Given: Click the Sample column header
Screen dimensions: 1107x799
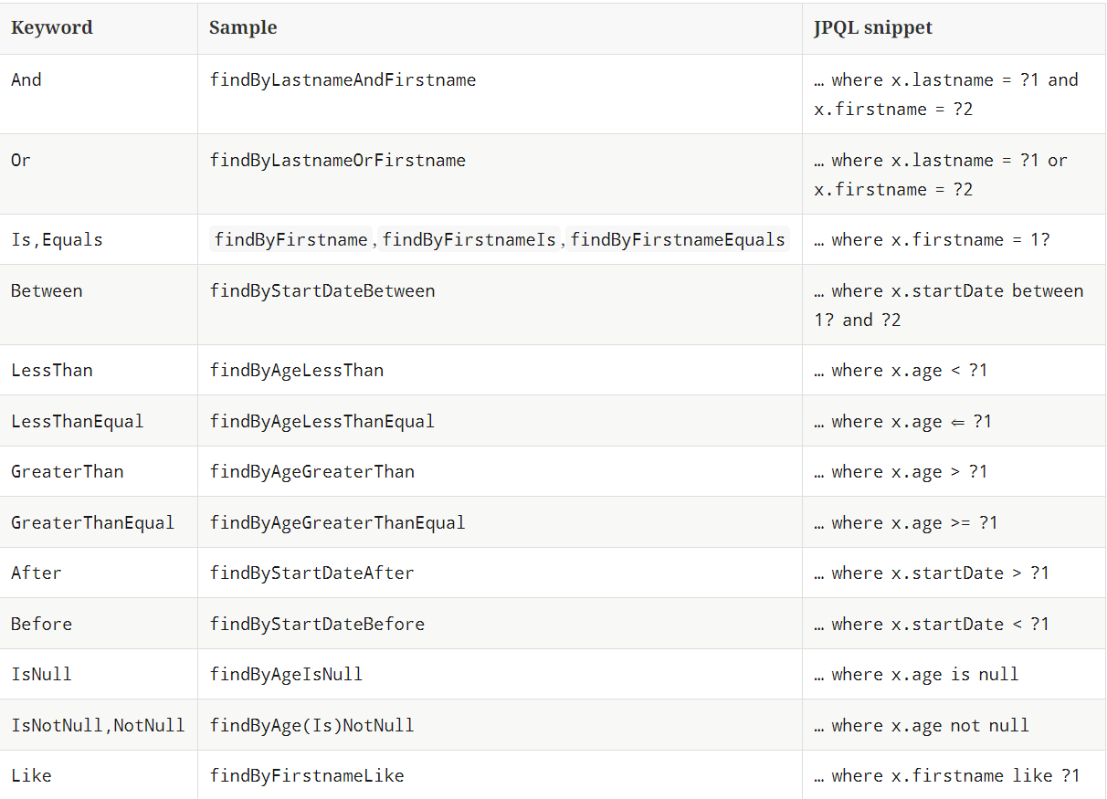Looking at the screenshot, I should (x=243, y=27).
